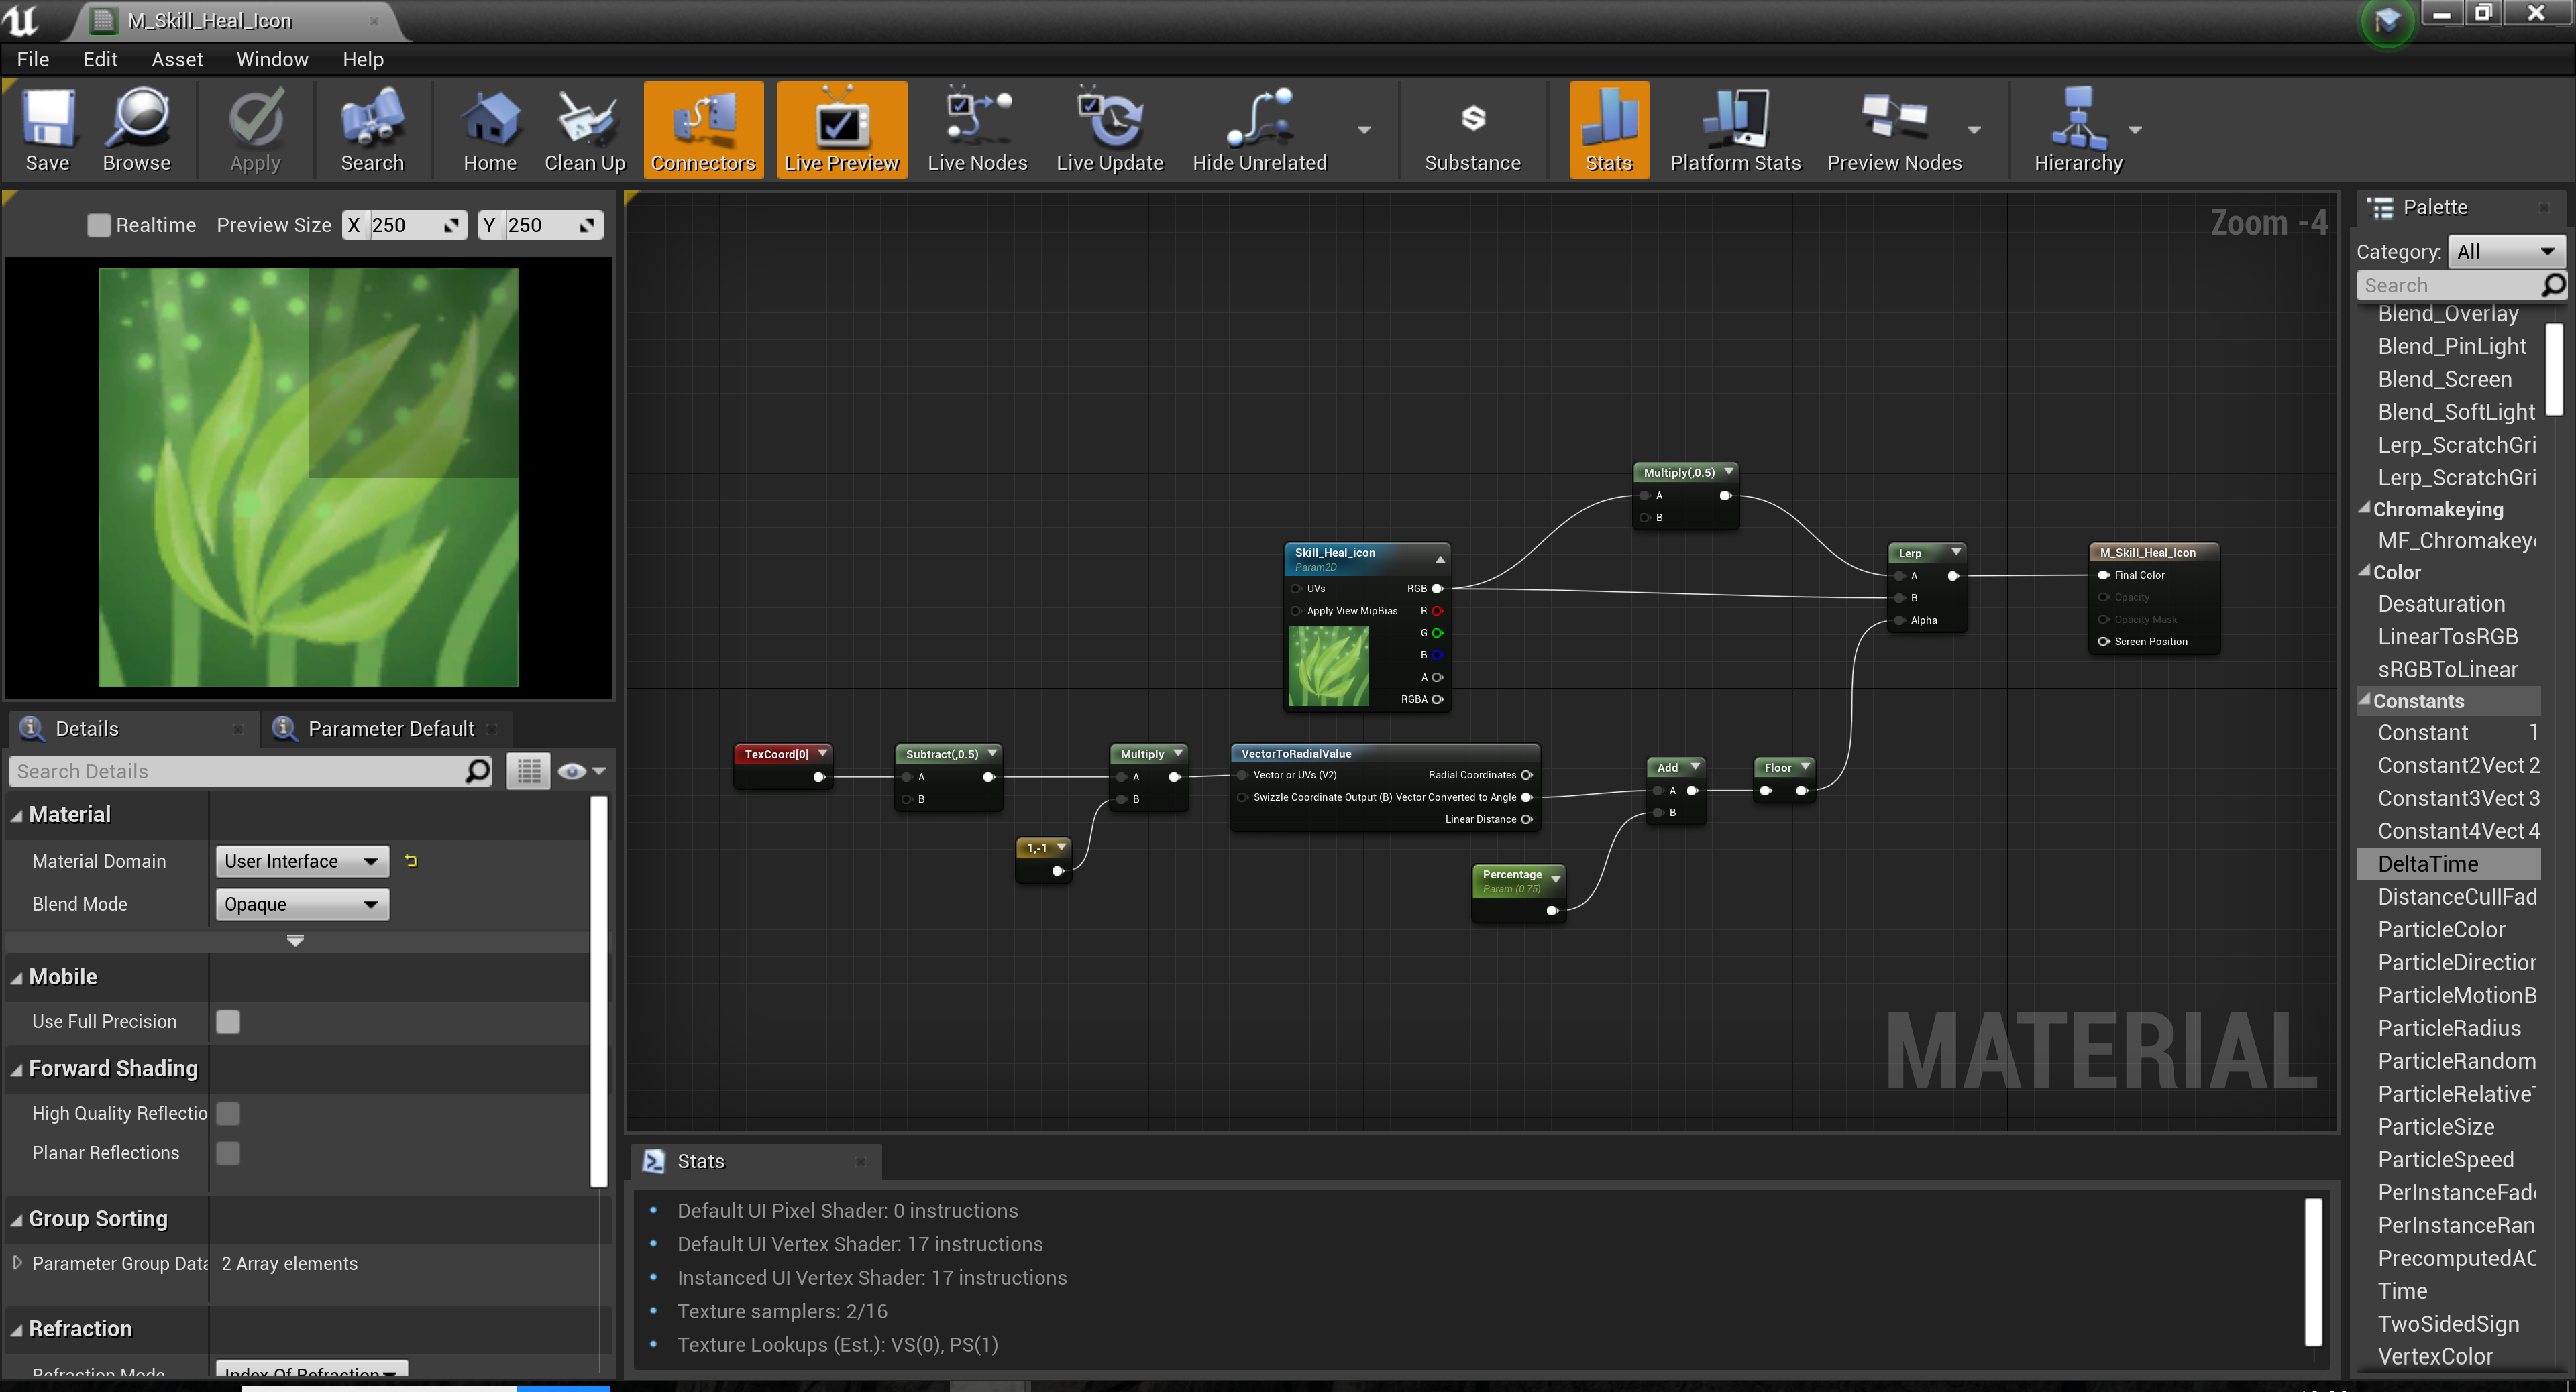2576x1392 pixels.
Task: Switch to the Parameter Default tab
Action: [389, 728]
